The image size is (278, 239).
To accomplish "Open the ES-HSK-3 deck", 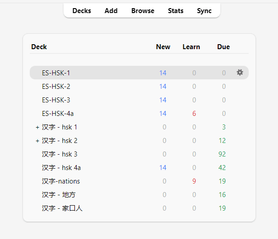I will [x=56, y=100].
